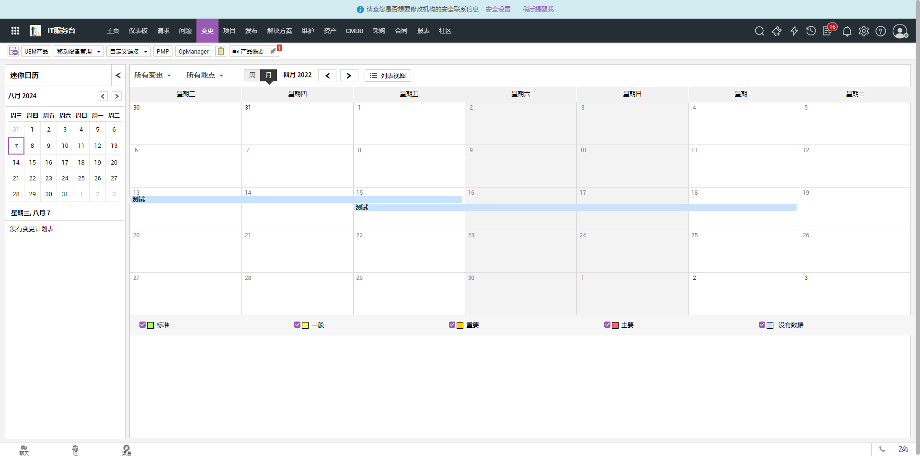
Task: Open quick actions lightning icon
Action: (794, 31)
